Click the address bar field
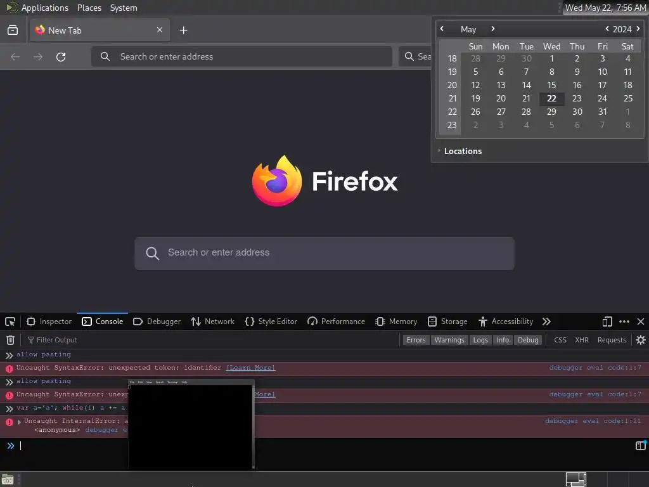 point(241,56)
